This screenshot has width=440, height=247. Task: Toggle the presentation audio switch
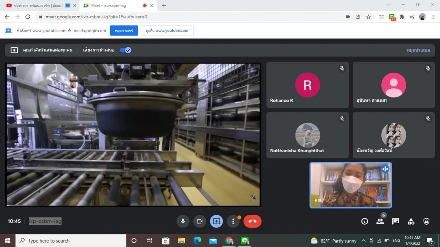click(125, 50)
